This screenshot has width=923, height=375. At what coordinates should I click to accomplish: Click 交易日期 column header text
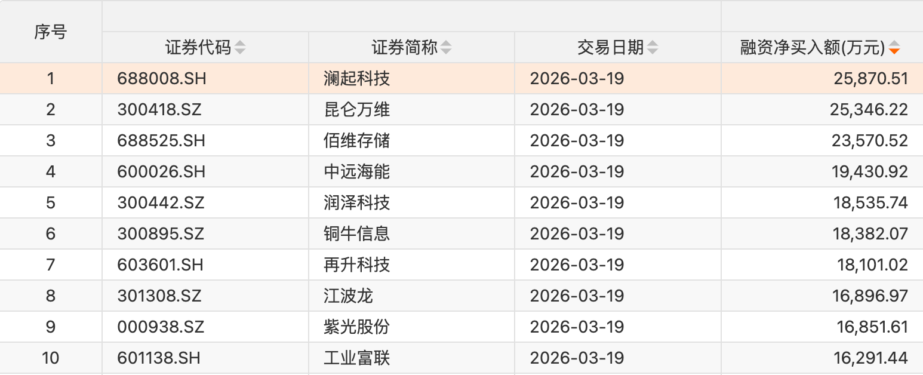611,48
